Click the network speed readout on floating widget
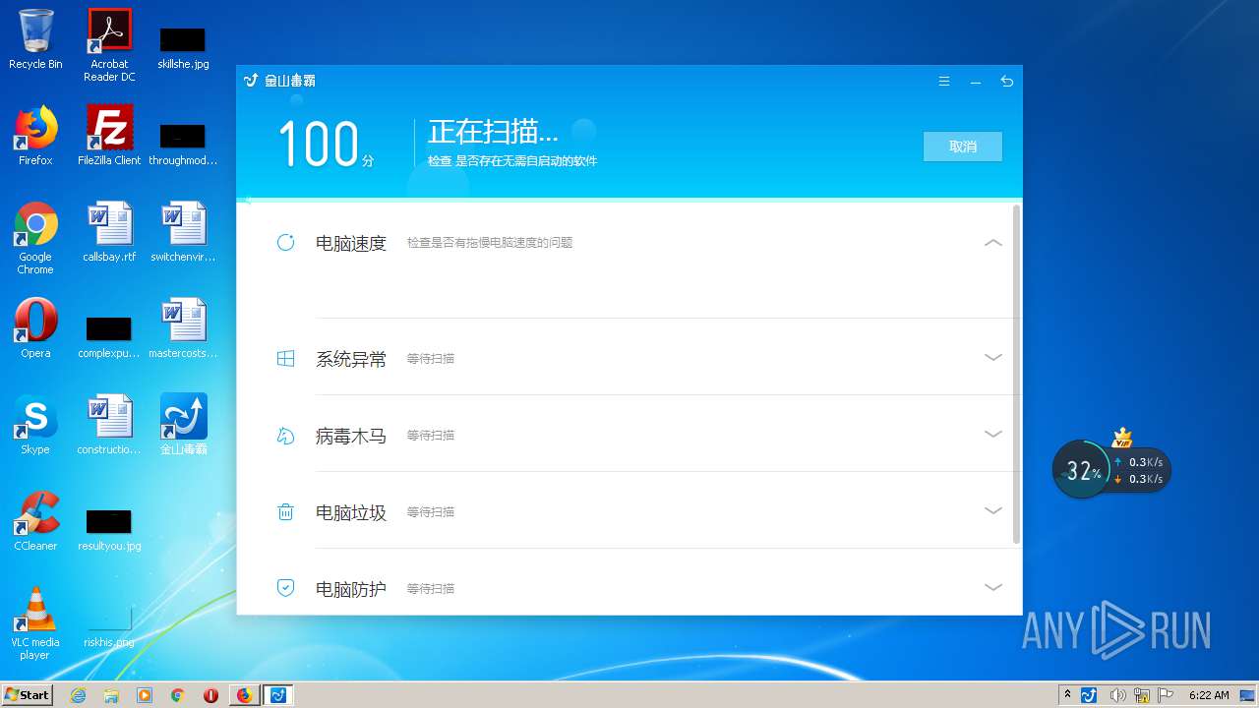The image size is (1259, 708). [x=1139, y=470]
